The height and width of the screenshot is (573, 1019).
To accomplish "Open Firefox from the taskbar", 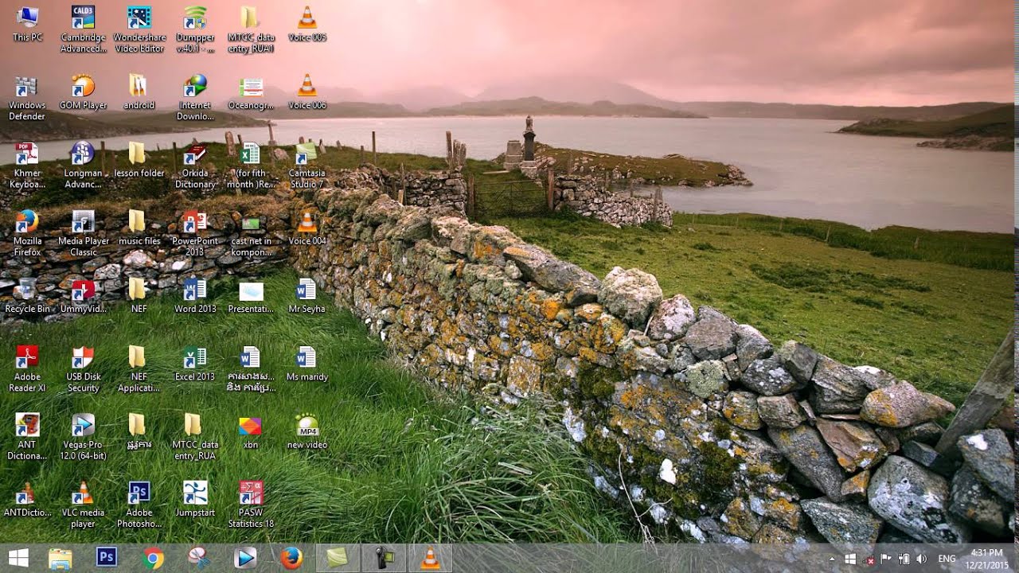I will (291, 558).
